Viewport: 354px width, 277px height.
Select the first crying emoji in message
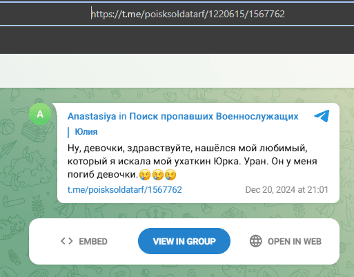(x=145, y=175)
